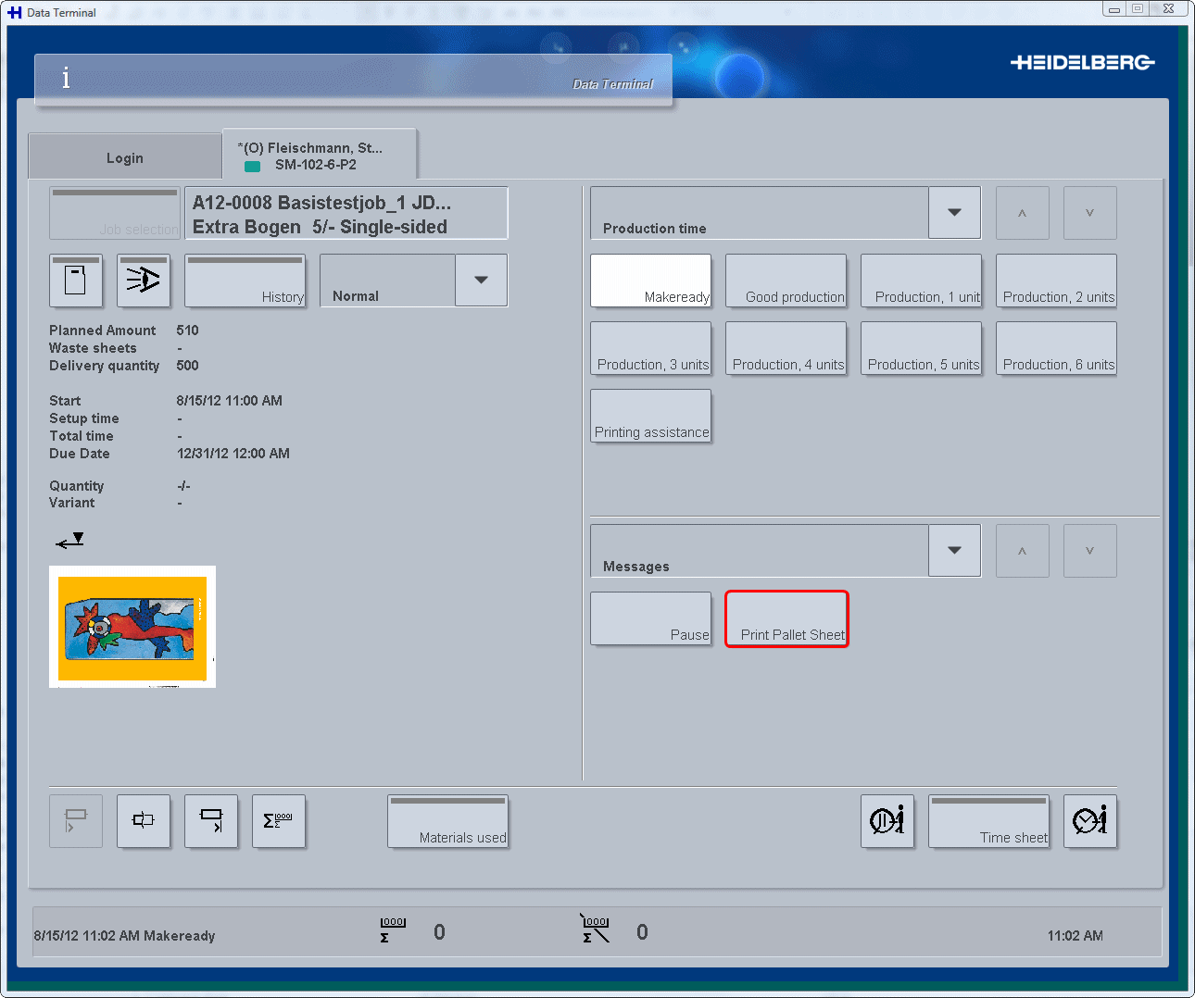Open the Production time dropdown arrow
This screenshot has height=998, width=1195.
click(x=954, y=213)
